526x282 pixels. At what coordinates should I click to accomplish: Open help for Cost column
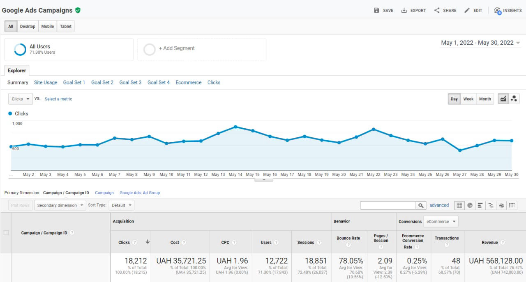(184, 243)
